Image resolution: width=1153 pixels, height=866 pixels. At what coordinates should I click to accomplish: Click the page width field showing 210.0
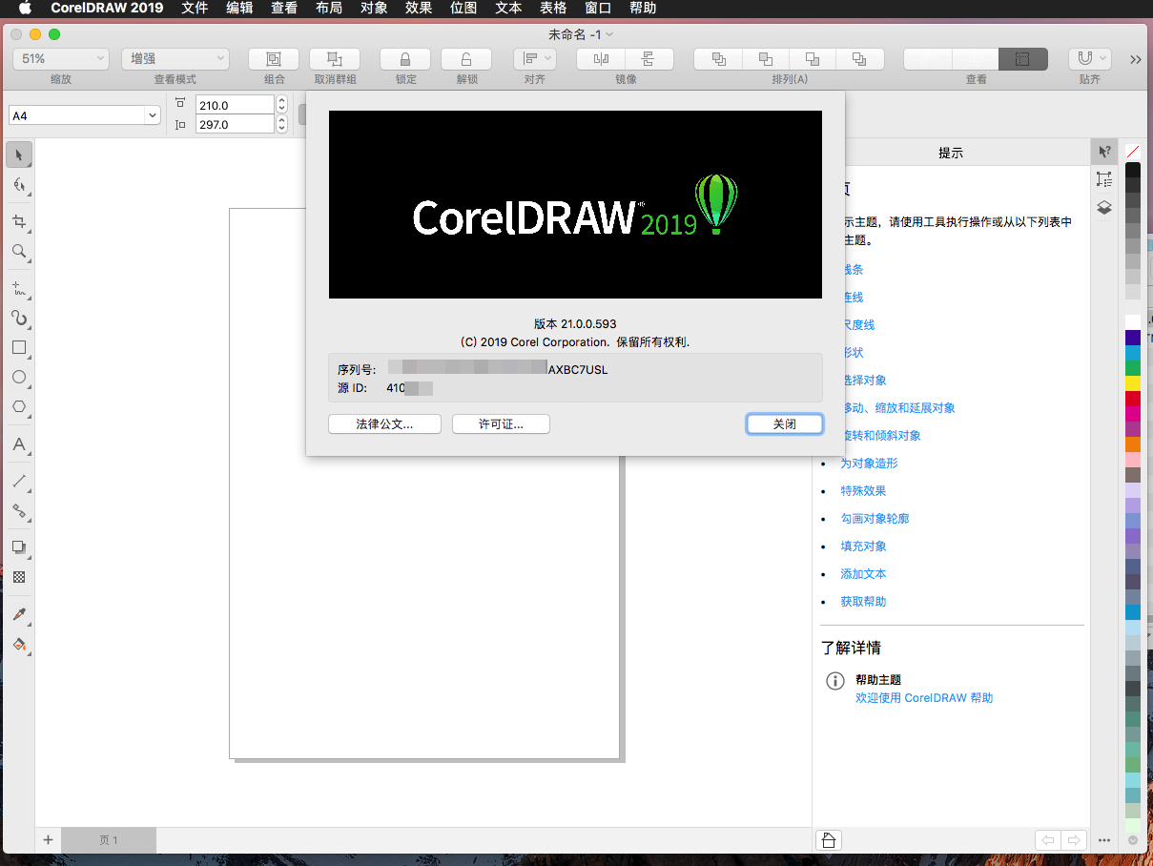pos(234,105)
